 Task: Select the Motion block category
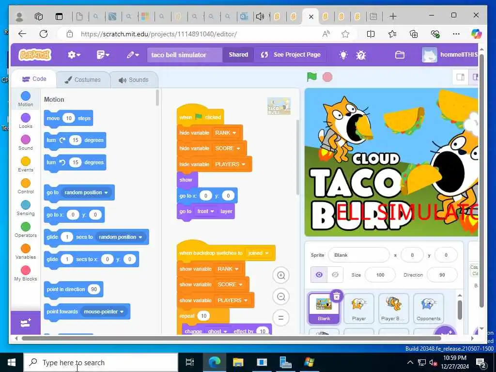26,99
